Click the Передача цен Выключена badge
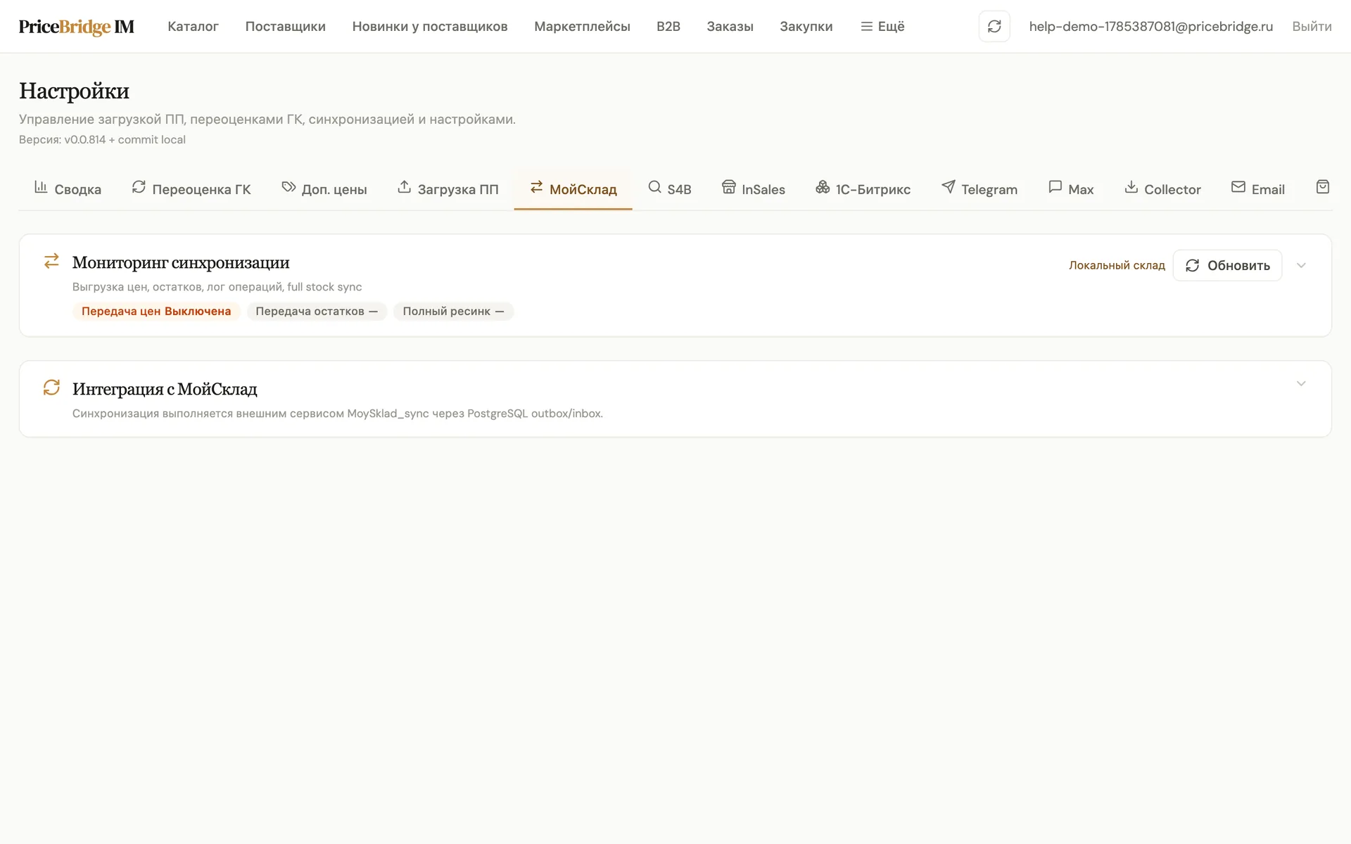Screen dimensions: 1351x844 [156, 311]
